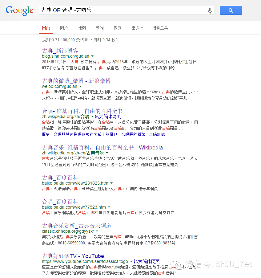Select the 网页 tab
Image resolution: width=261 pixels, height=278 pixels.
tap(46, 28)
